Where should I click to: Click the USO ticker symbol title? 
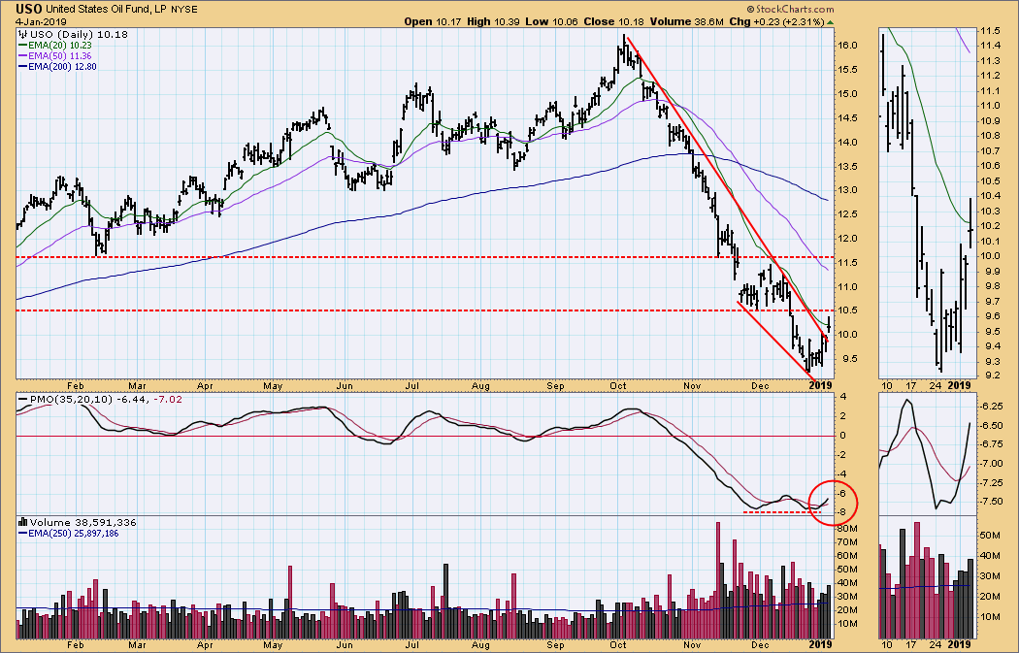[x=28, y=9]
